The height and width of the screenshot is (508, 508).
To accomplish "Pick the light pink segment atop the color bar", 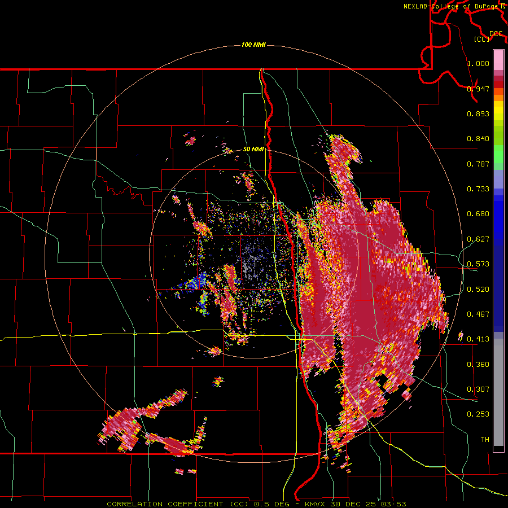I will tap(498, 60).
